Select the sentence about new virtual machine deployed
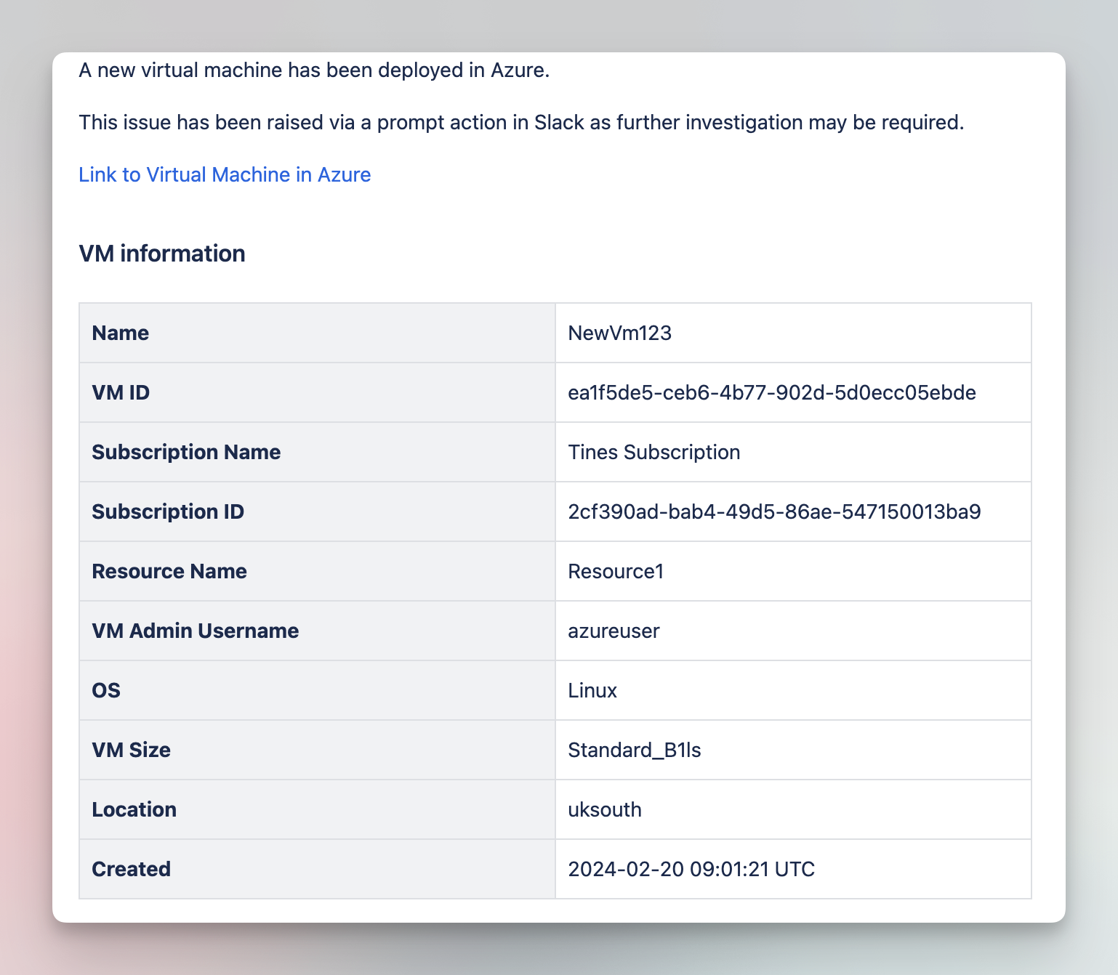1118x975 pixels. [x=314, y=70]
